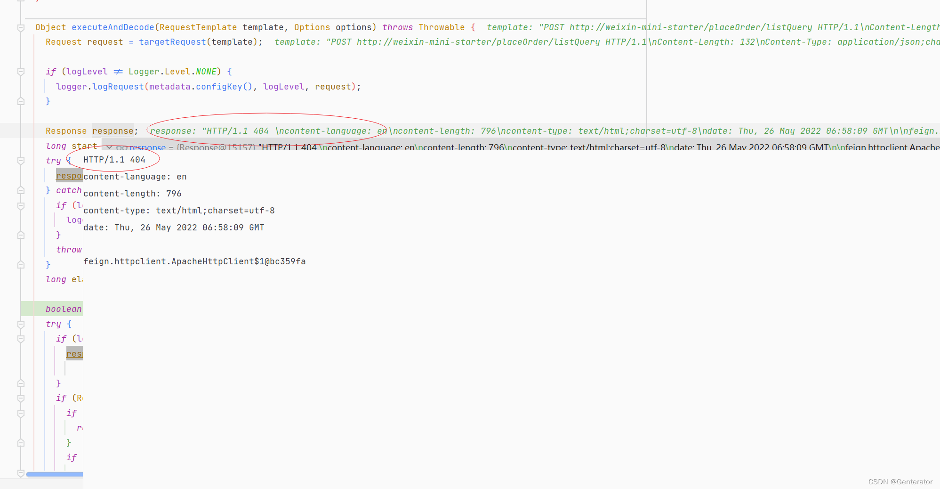940x489 pixels.
Task: Click the date Thu, 26 May 2022 line
Action: [x=174, y=228]
